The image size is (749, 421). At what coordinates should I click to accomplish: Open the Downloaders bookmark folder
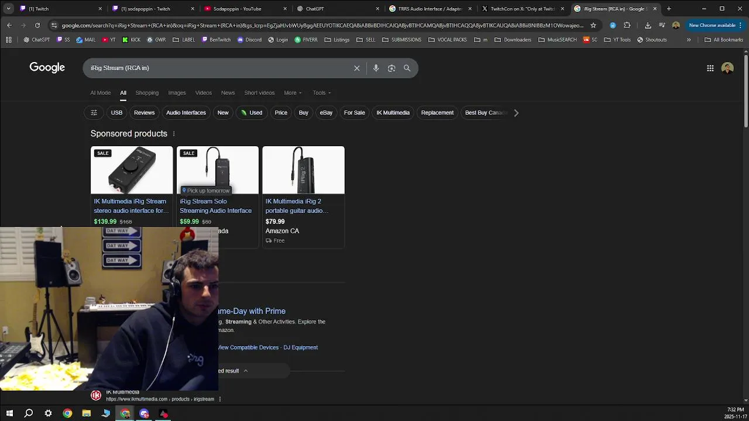click(x=513, y=40)
